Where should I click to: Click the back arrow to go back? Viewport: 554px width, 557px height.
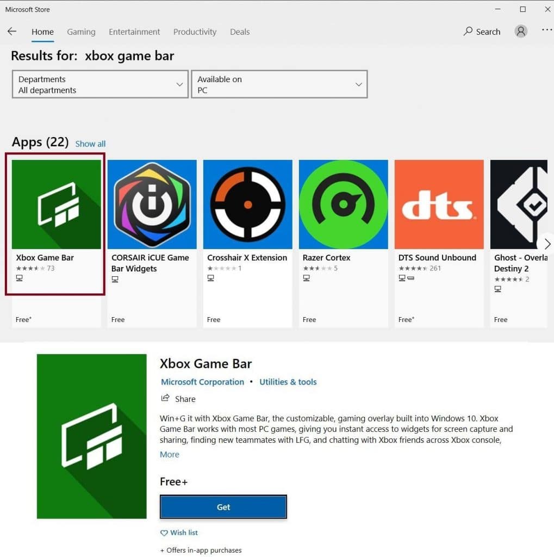(12, 31)
